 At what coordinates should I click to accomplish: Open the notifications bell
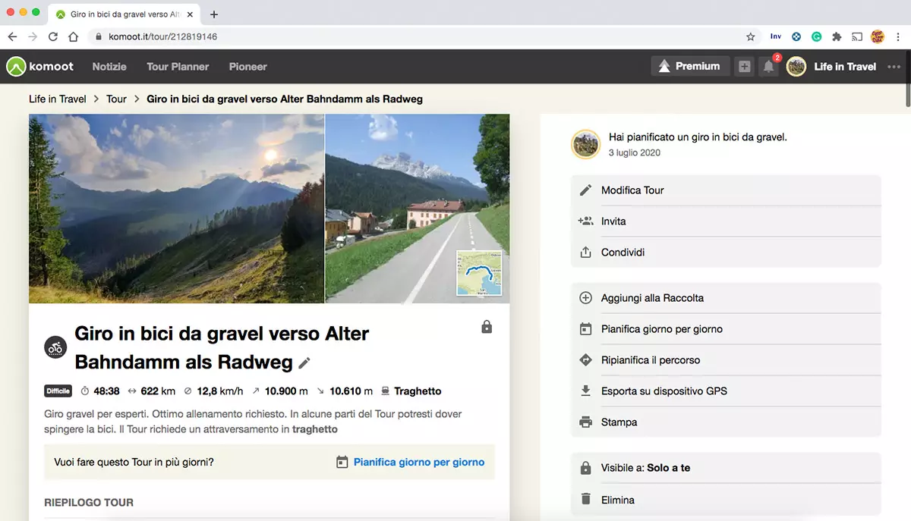click(769, 67)
